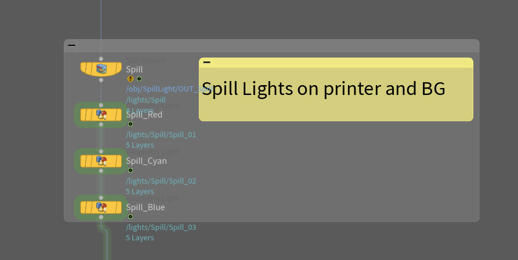518x260 pixels.
Task: Click the /lights/Spill/Spill_02 path text
Action: coord(161,181)
